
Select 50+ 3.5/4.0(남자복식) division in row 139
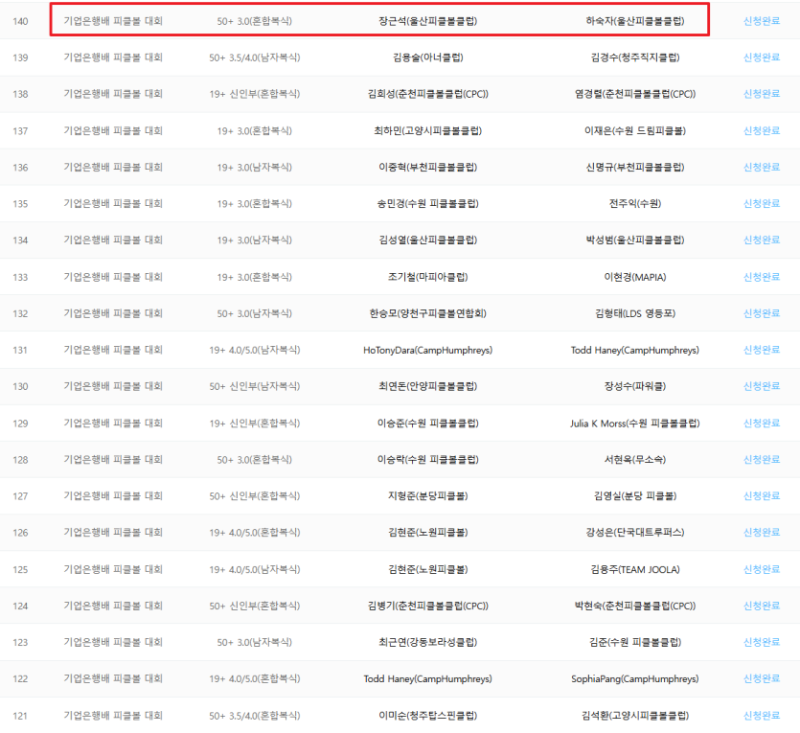254,57
